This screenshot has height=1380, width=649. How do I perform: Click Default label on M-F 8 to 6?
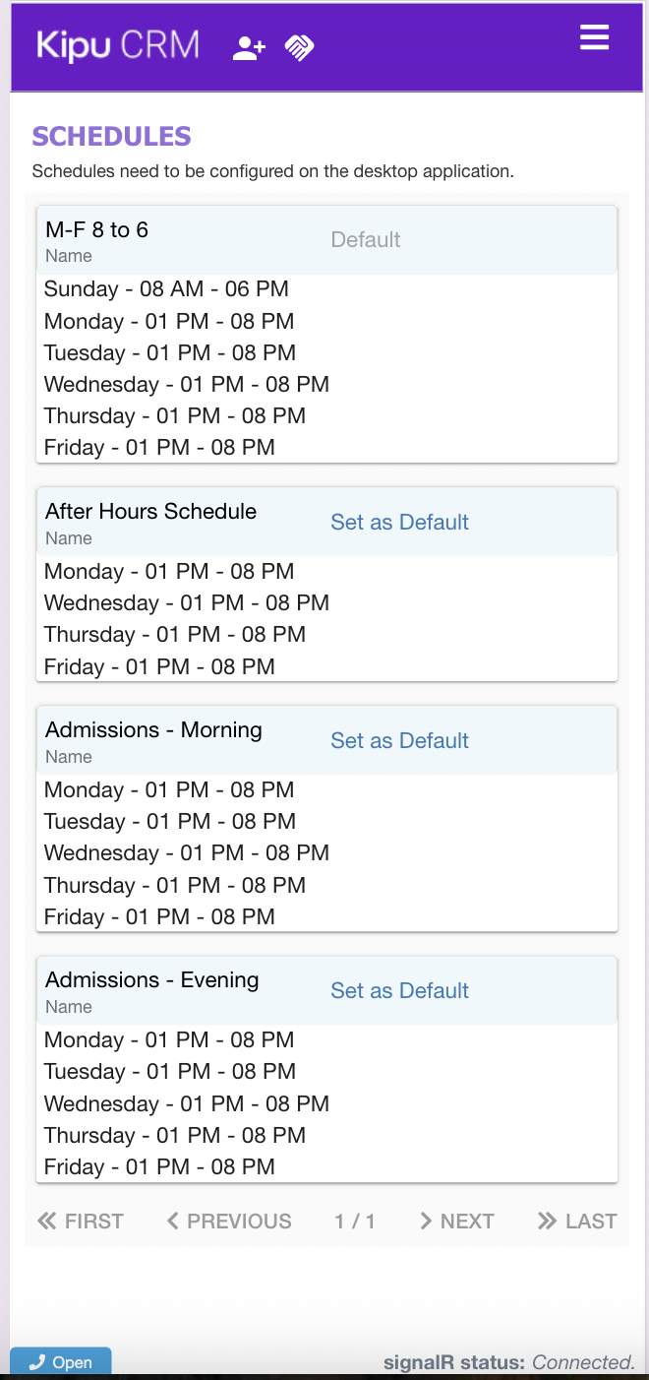[366, 240]
